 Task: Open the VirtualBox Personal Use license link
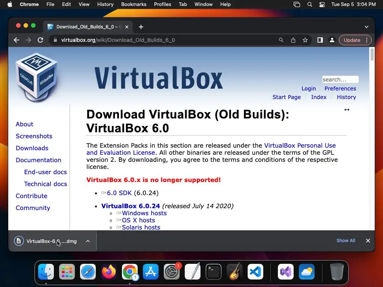click(300, 145)
